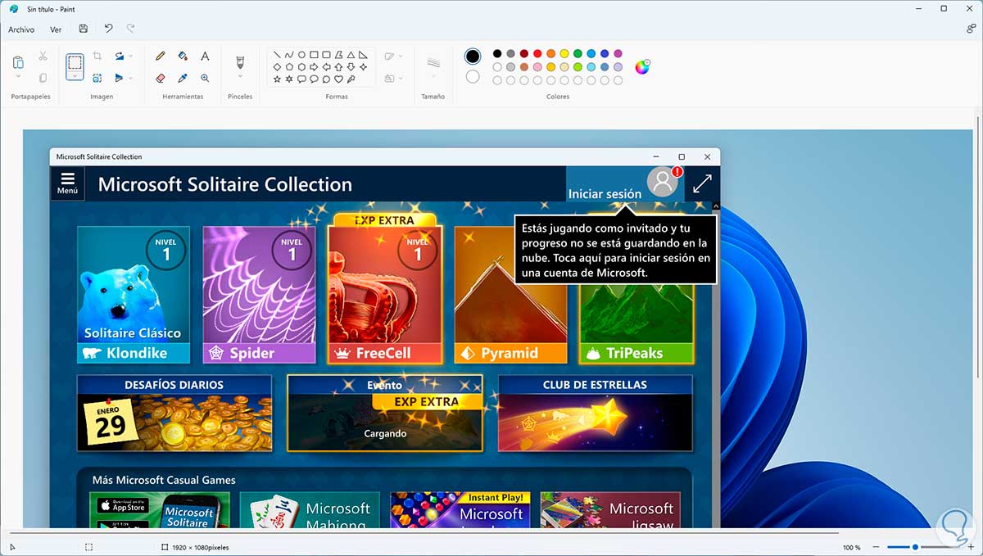Image resolution: width=983 pixels, height=556 pixels.
Task: Activate Color 2 white circle
Action: (x=473, y=76)
